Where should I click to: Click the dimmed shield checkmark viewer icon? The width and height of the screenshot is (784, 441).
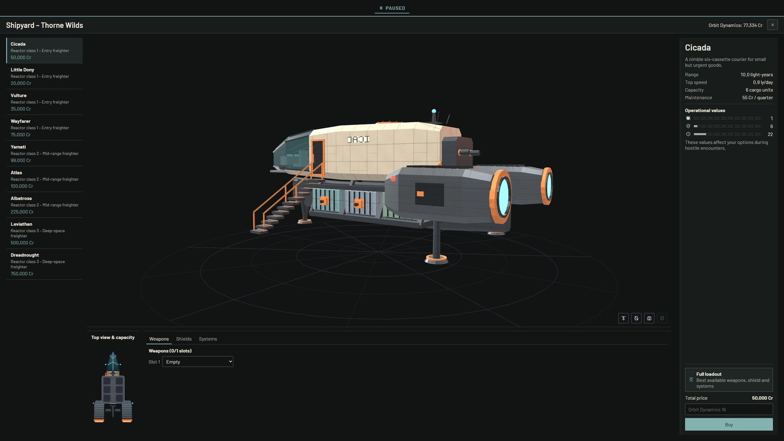coord(662,318)
